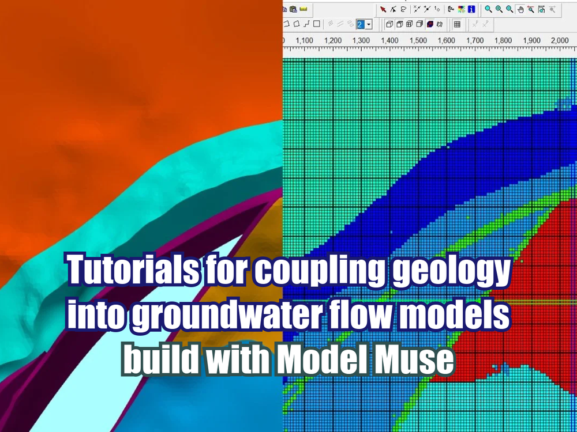Click the greyed dotted grid-points tool

[x=331, y=24]
